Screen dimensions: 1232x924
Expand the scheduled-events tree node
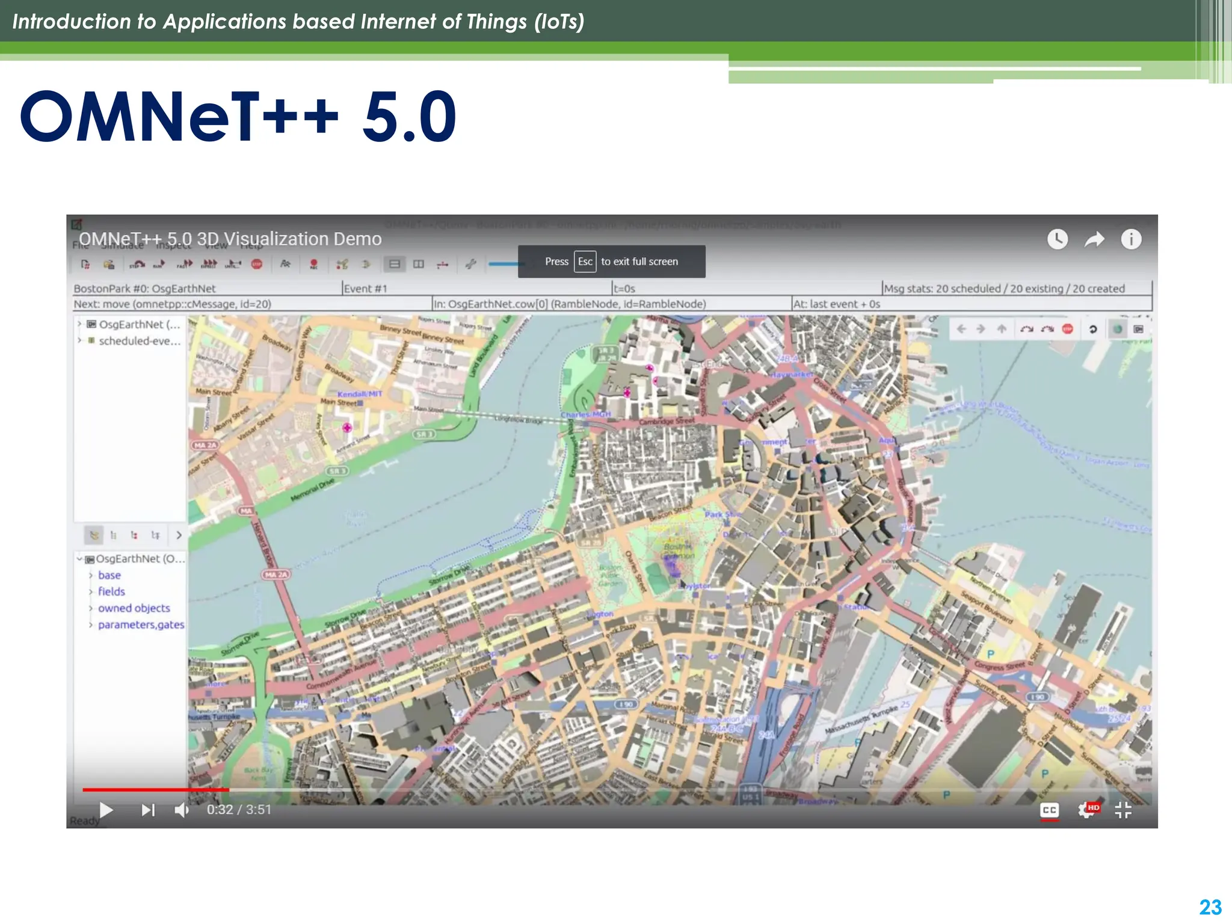[x=79, y=340]
